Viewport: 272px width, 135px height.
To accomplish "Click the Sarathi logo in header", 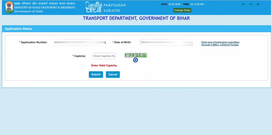I will (93, 7).
